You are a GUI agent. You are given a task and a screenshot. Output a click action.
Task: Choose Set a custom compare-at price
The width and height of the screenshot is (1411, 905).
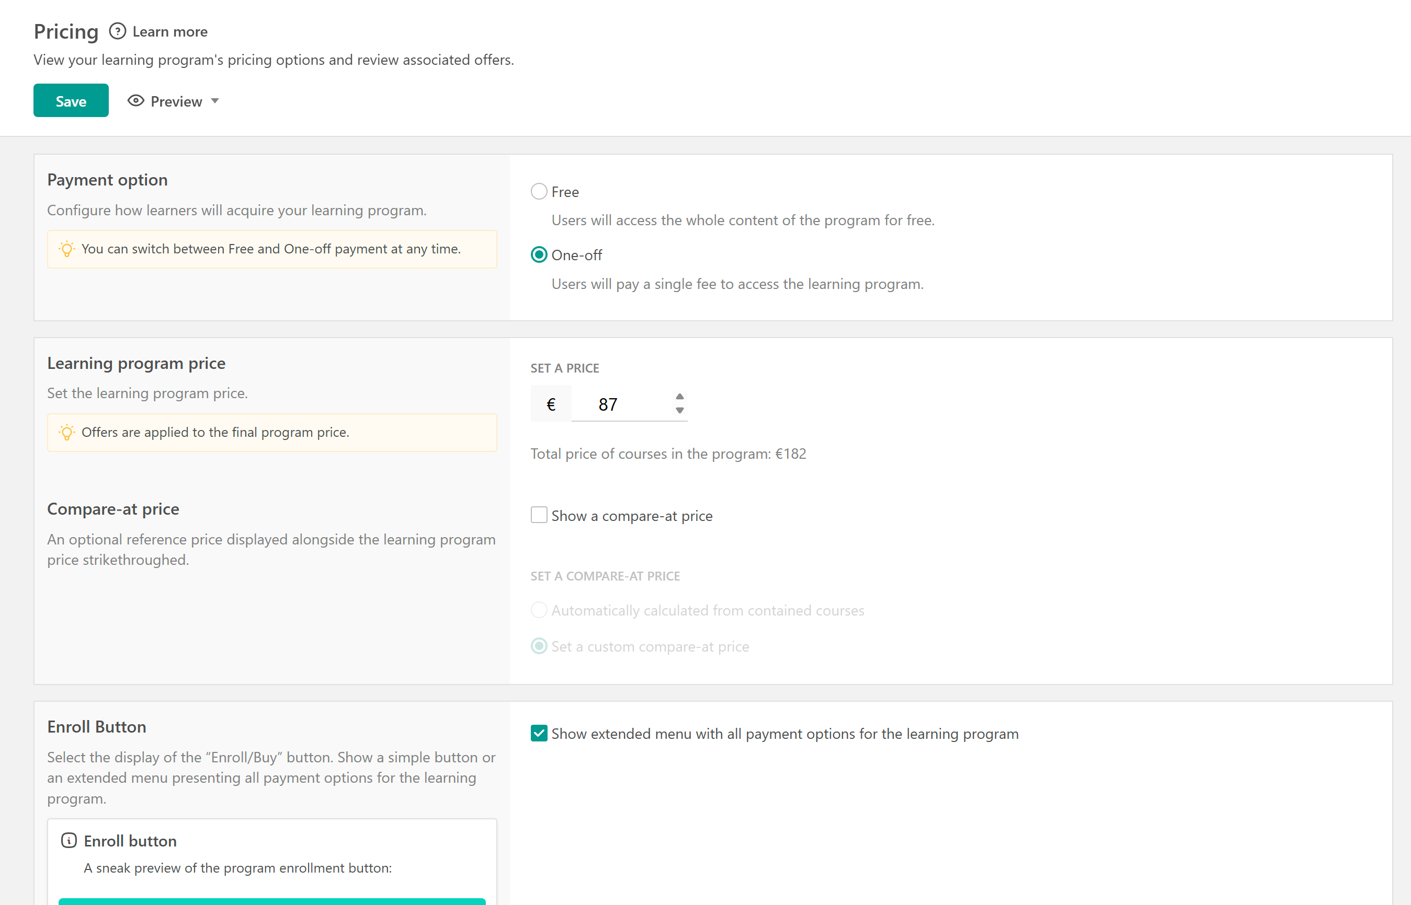539,646
